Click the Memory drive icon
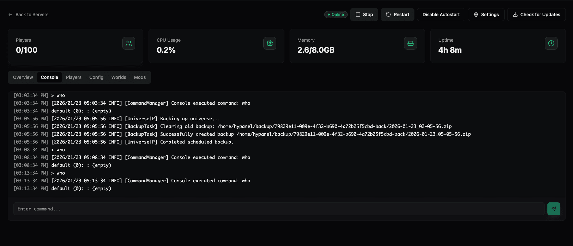This screenshot has height=246, width=573. coord(411,43)
